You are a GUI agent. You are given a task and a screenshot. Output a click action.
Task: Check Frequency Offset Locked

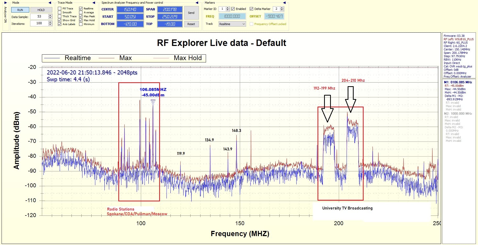pyautogui.click(x=251, y=24)
